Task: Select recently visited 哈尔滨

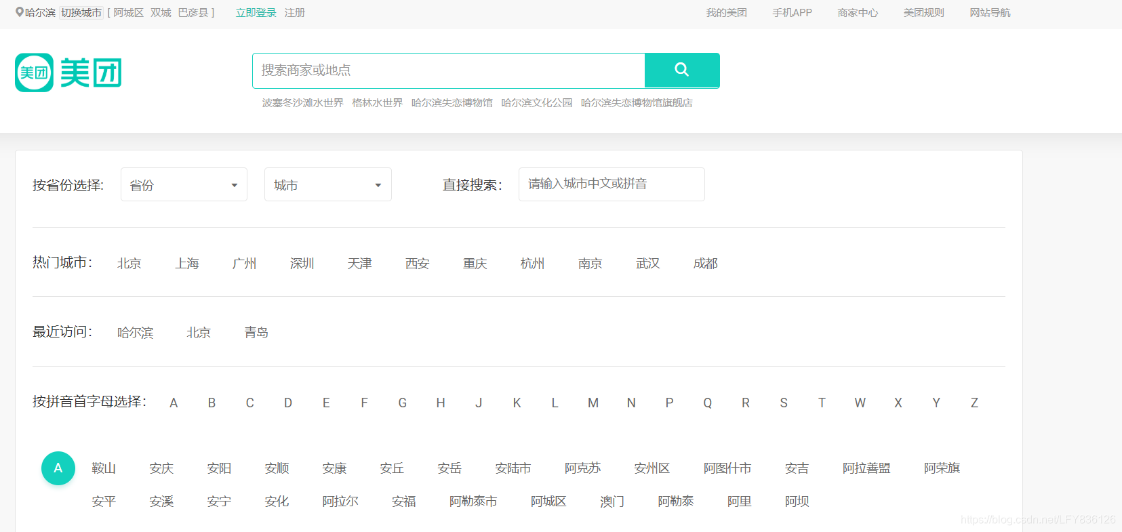Action: 136,332
